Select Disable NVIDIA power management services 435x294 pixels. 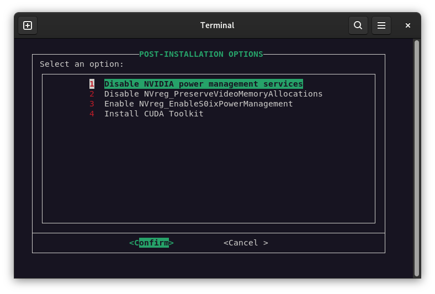[x=203, y=84]
